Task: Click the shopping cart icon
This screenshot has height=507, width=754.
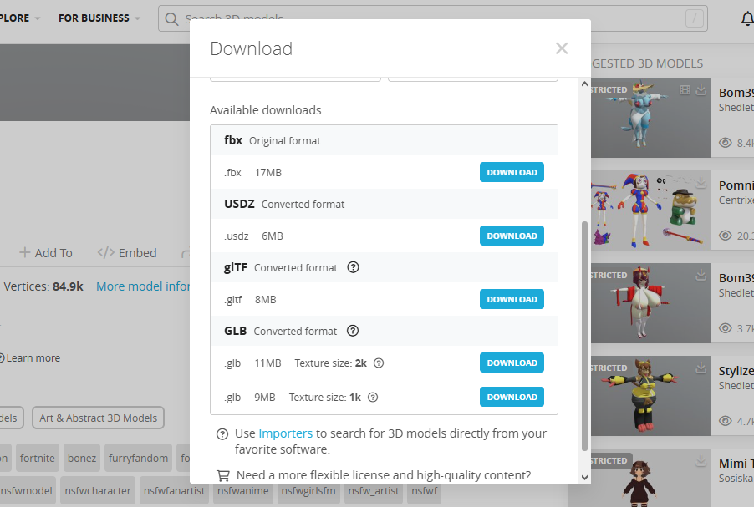Action: pos(223,475)
